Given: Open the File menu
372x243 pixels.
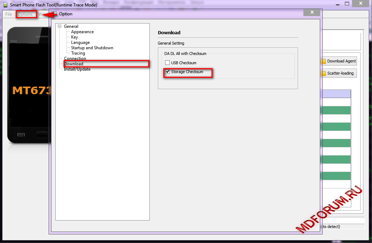Looking at the screenshot, I should (x=9, y=14).
